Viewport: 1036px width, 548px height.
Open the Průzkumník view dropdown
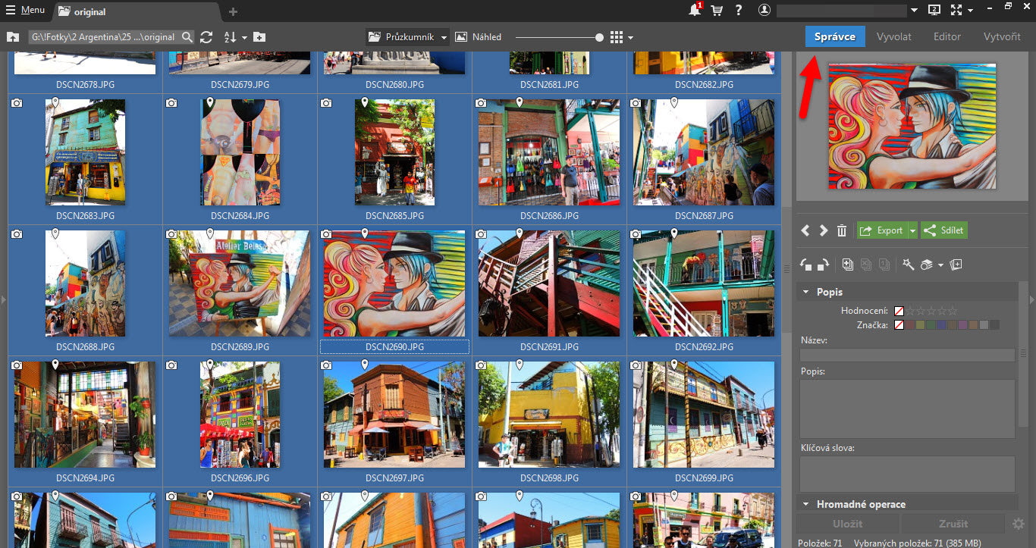[407, 36]
